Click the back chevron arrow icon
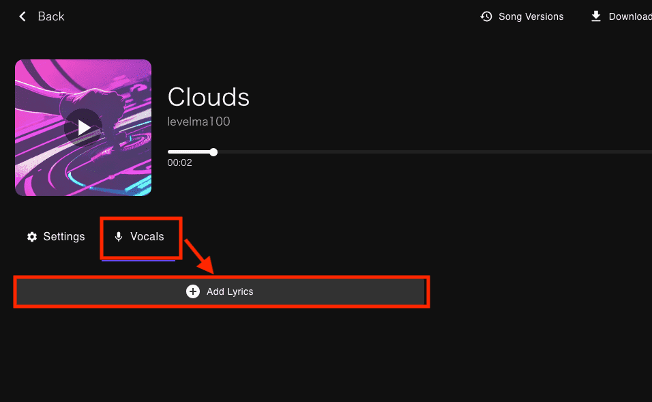The image size is (652, 402). 23,16
